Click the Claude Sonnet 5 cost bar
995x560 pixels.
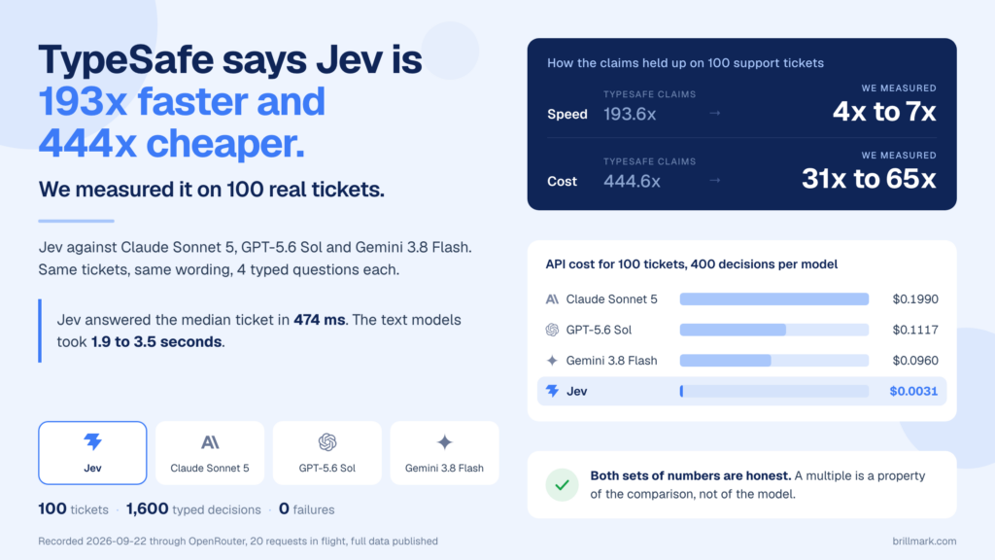pos(774,299)
